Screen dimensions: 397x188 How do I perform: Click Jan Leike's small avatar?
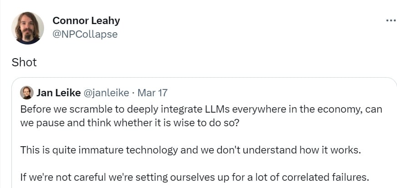click(x=27, y=93)
